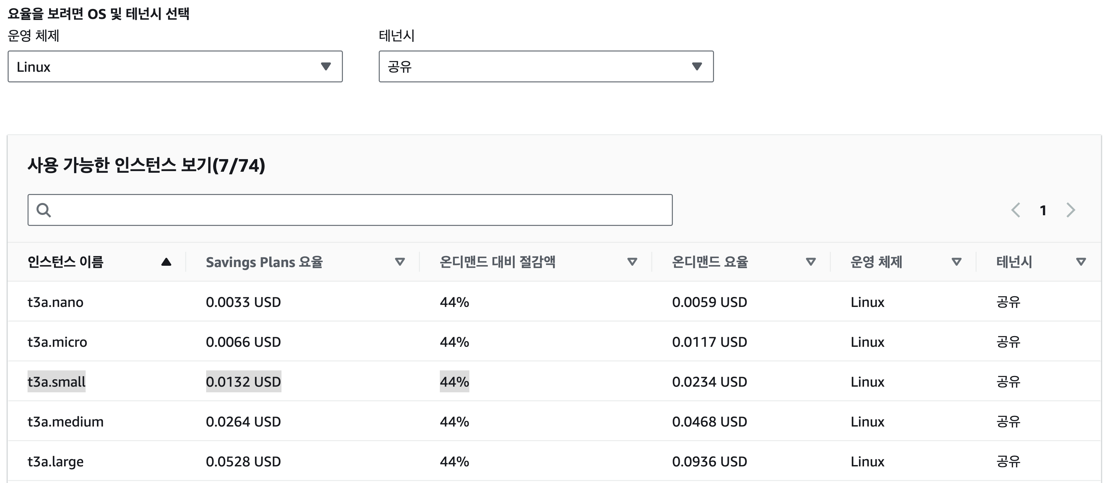Screen dimensions: 1112x483
Task: Select page number 1
Action: 1043,210
